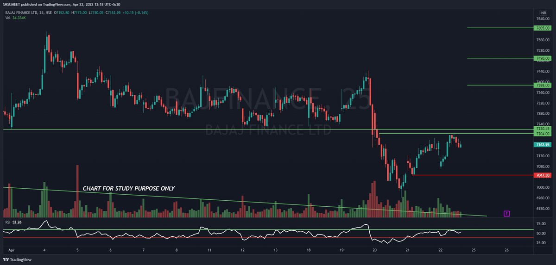Click the 6960.00 price axis tick
556x265 pixels.
pyautogui.click(x=543, y=198)
